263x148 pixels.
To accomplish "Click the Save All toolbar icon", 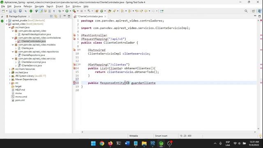I will click(x=15, y=11).
